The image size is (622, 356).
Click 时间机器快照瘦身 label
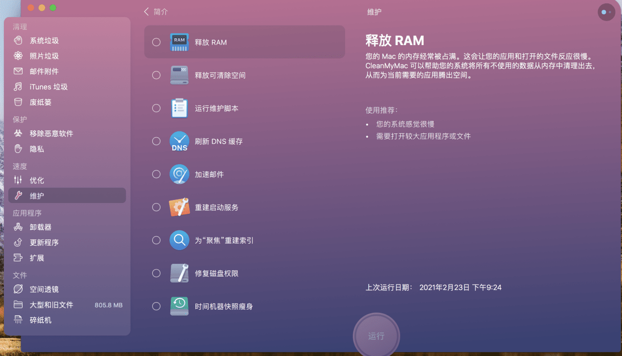pyautogui.click(x=224, y=306)
